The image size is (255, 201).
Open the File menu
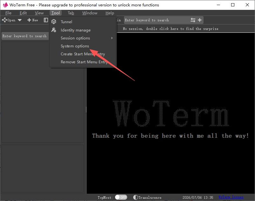click(8, 13)
